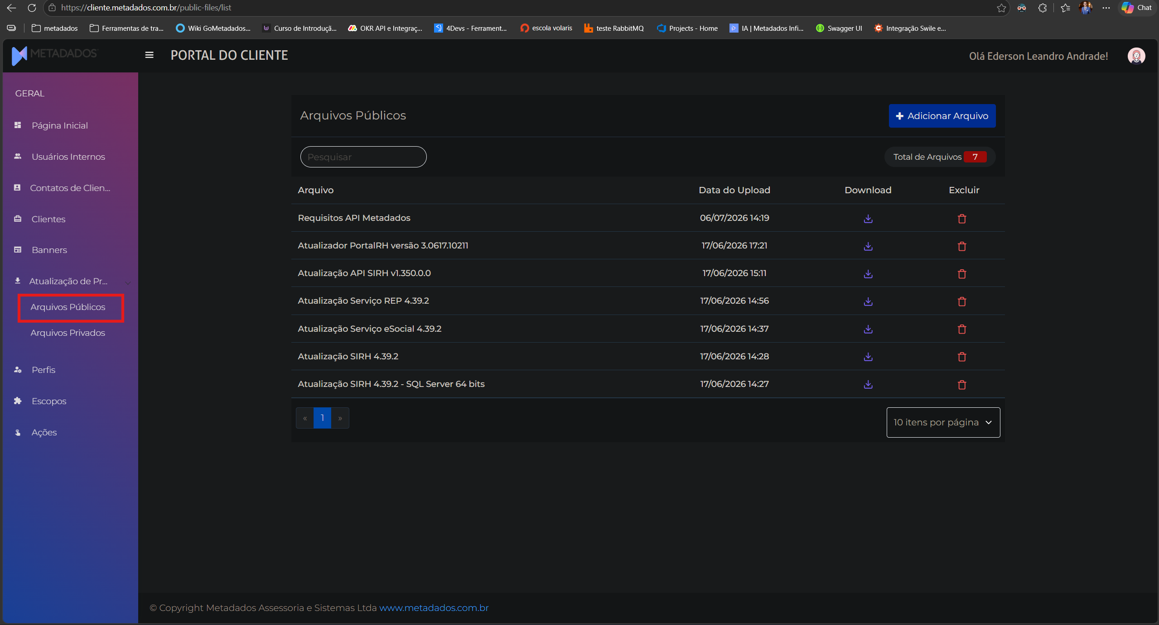Open Clientes in the sidebar
Image resolution: width=1159 pixels, height=625 pixels.
coord(48,219)
